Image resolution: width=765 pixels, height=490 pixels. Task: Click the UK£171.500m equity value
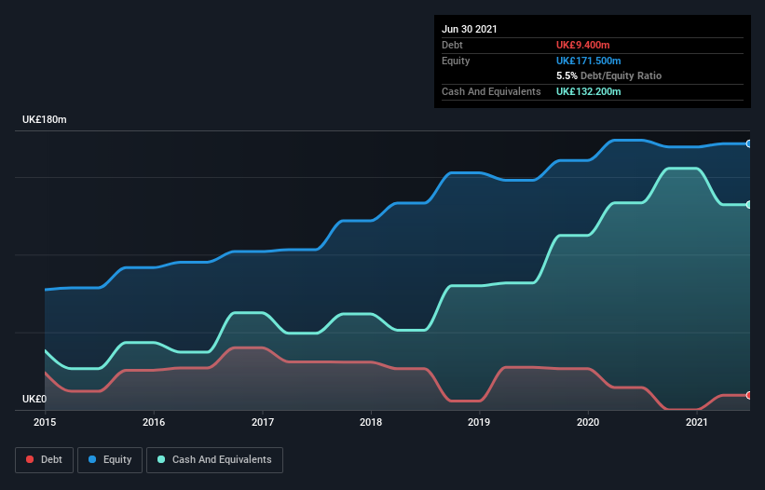pos(588,61)
